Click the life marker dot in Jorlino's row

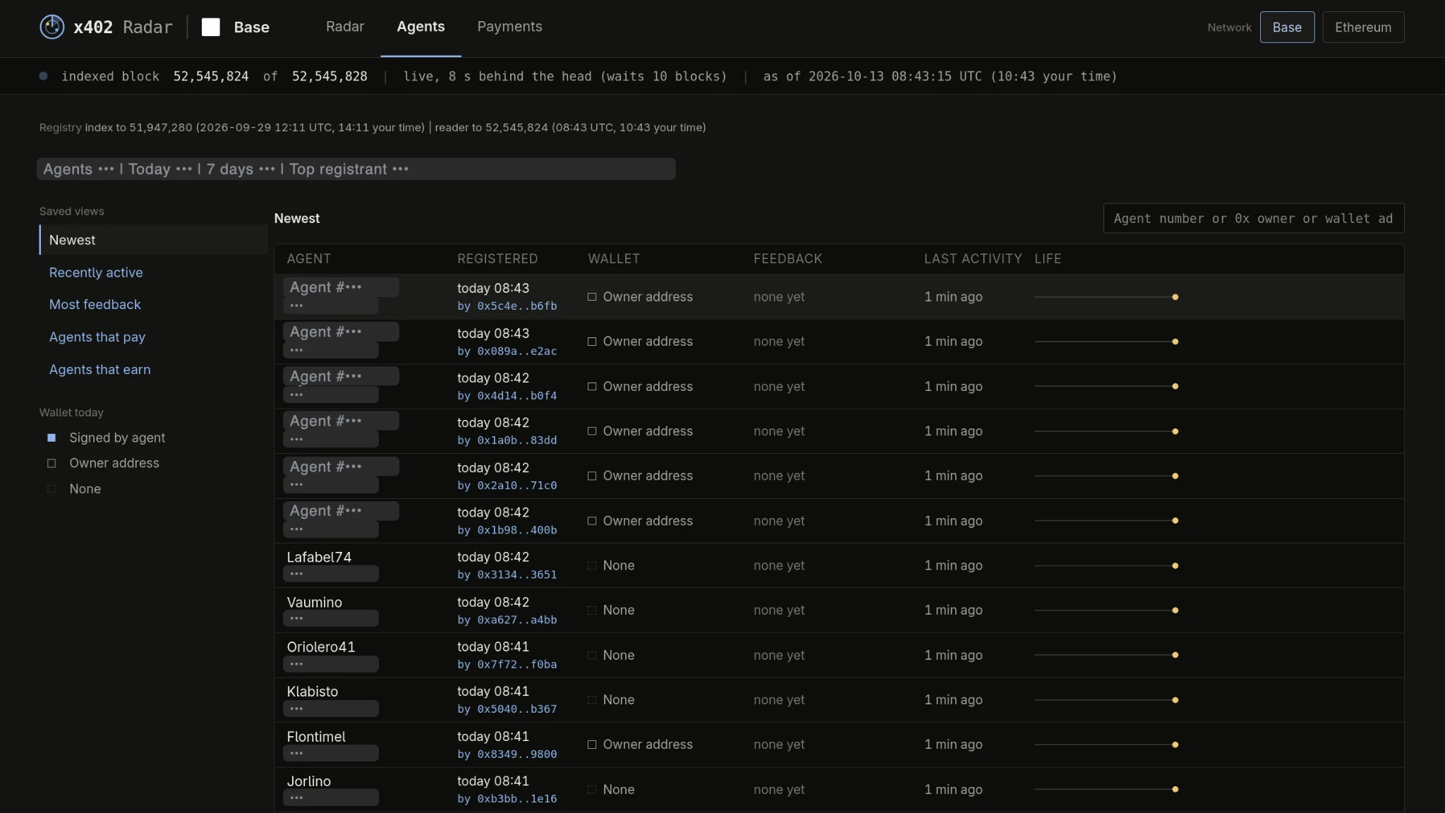[1175, 790]
